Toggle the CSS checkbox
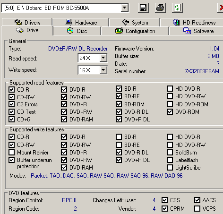 tap(164, 200)
